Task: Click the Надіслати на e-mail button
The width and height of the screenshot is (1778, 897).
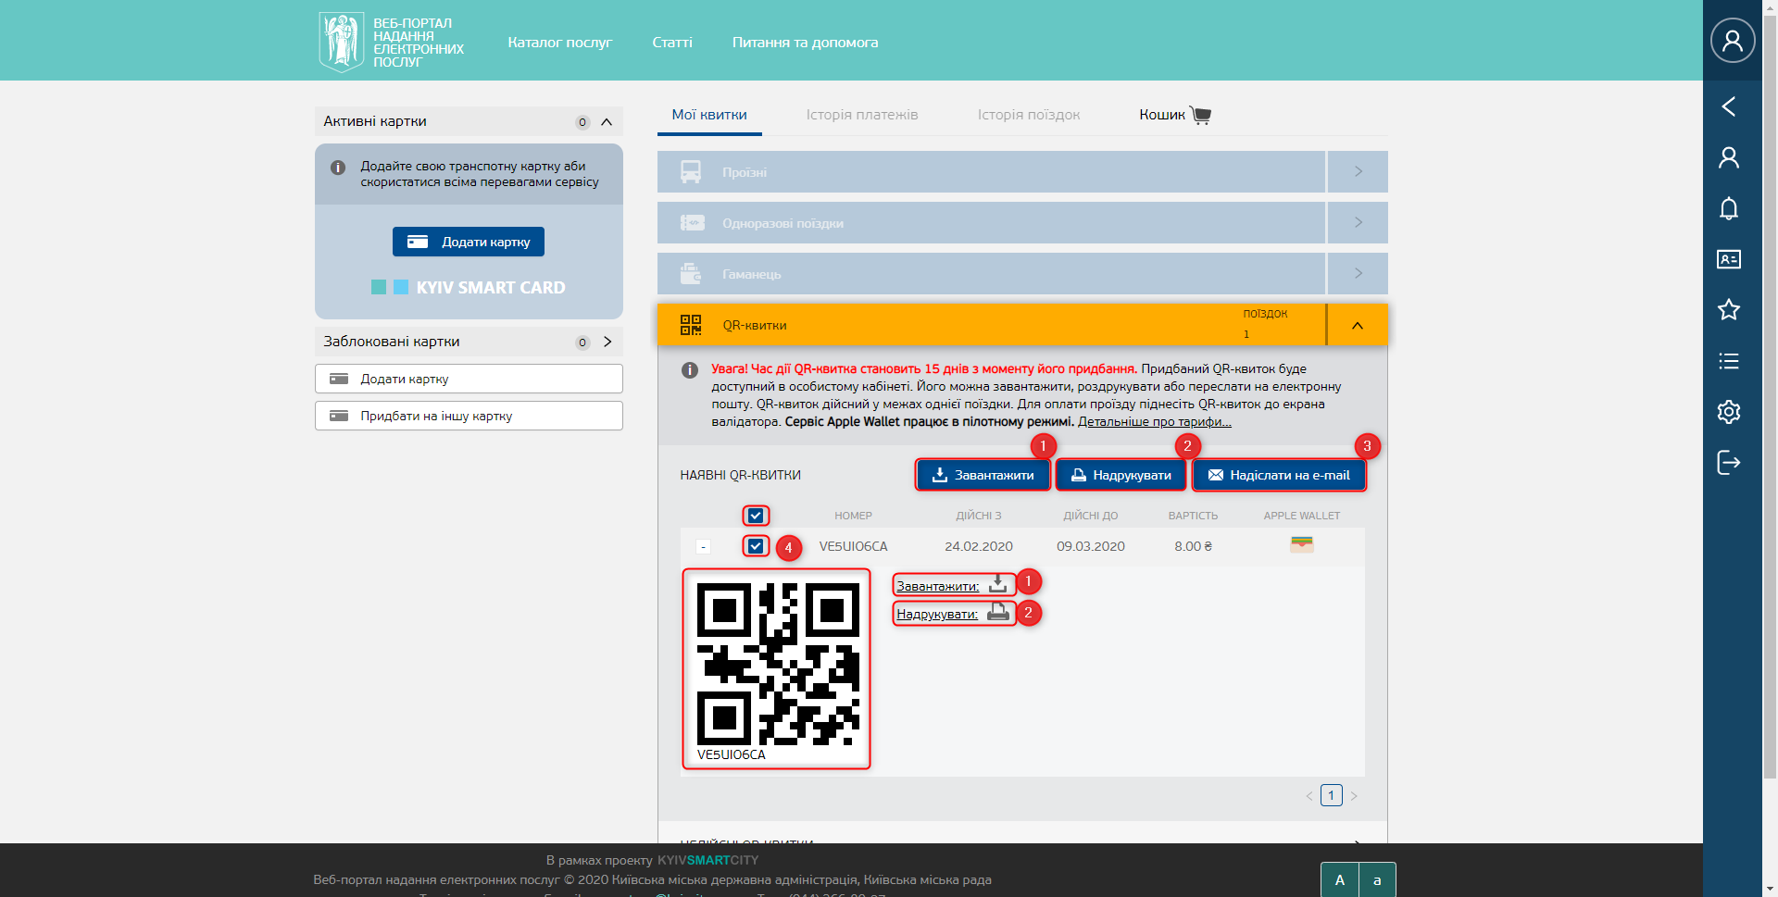Action: coord(1278,475)
